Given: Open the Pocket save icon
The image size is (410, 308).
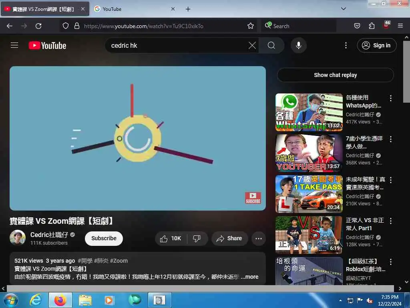Looking at the screenshot, I should coord(357,26).
